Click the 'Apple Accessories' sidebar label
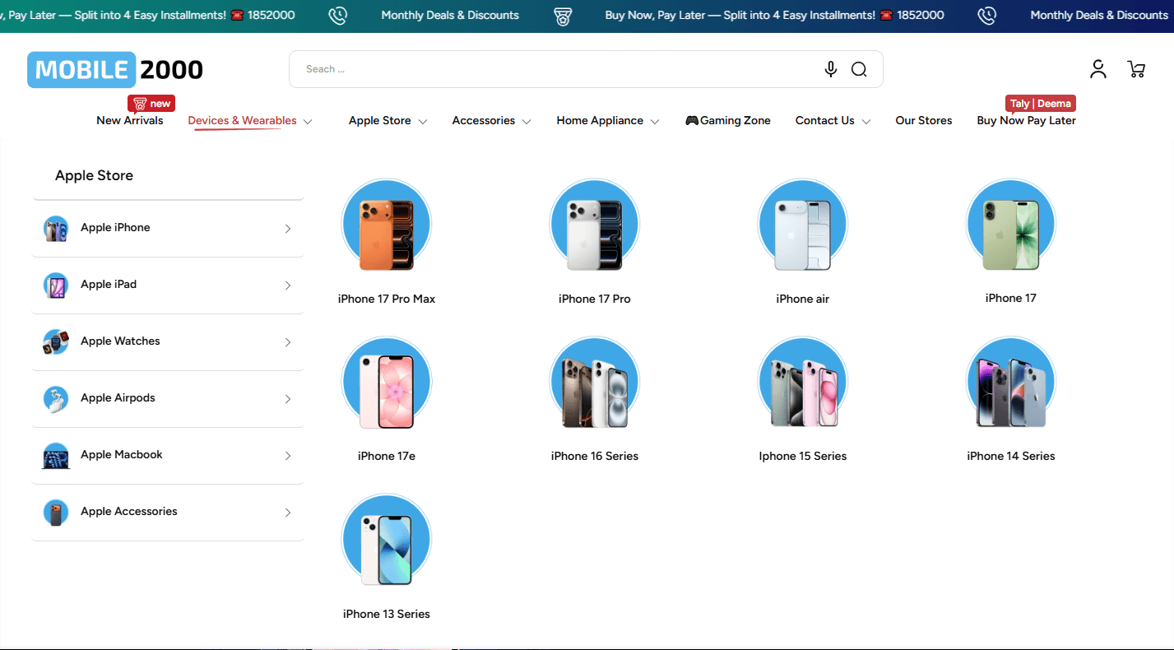The height and width of the screenshot is (650, 1174). 129,512
